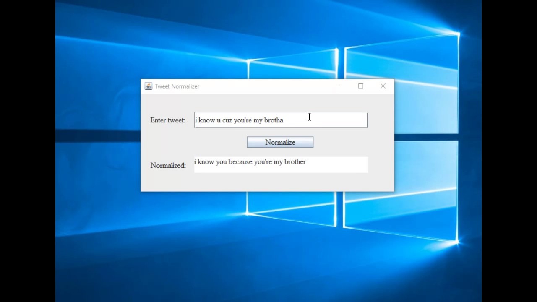Select the "Enter tweet:" label
Viewport: 537px width, 302px height.
(168, 120)
